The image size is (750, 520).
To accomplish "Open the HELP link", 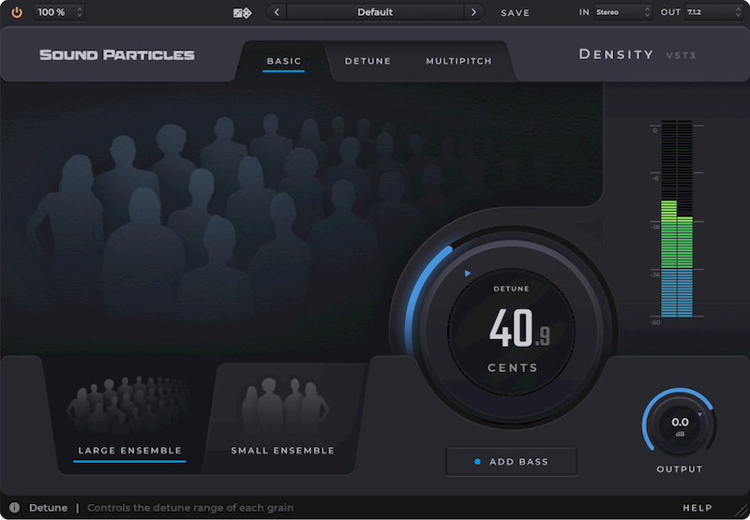I will tap(697, 508).
